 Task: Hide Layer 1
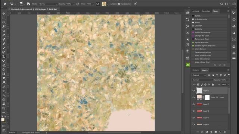coord(193,104)
